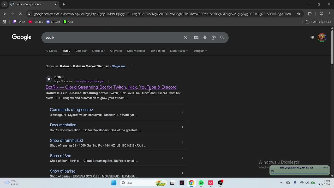This screenshot has height=188, width=334.
Task: Go back to the previous page
Action: coord(5,14)
